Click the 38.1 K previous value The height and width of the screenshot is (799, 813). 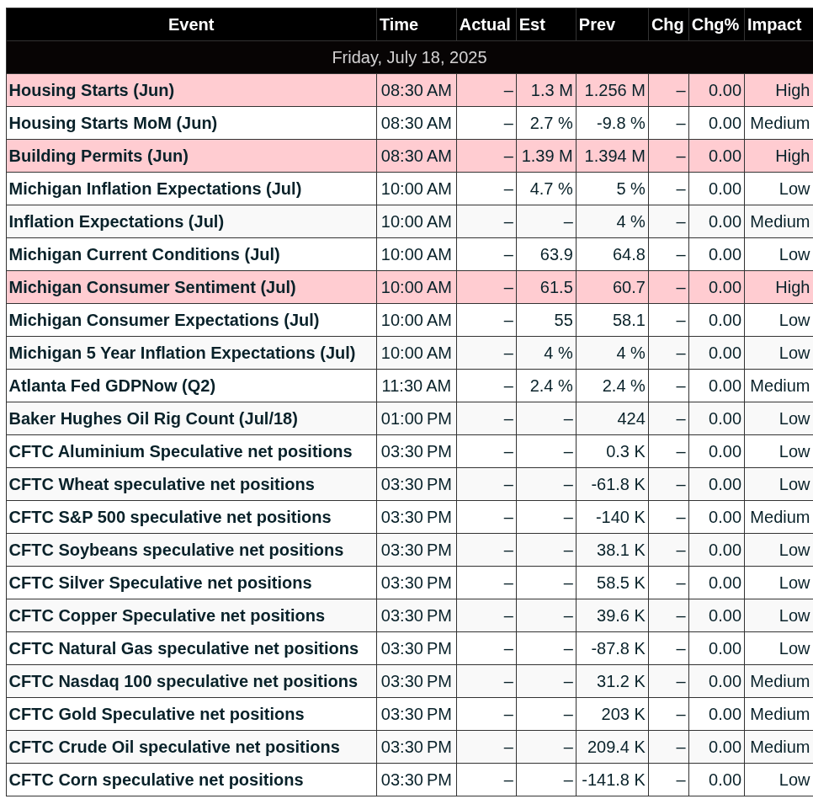pyautogui.click(x=620, y=550)
